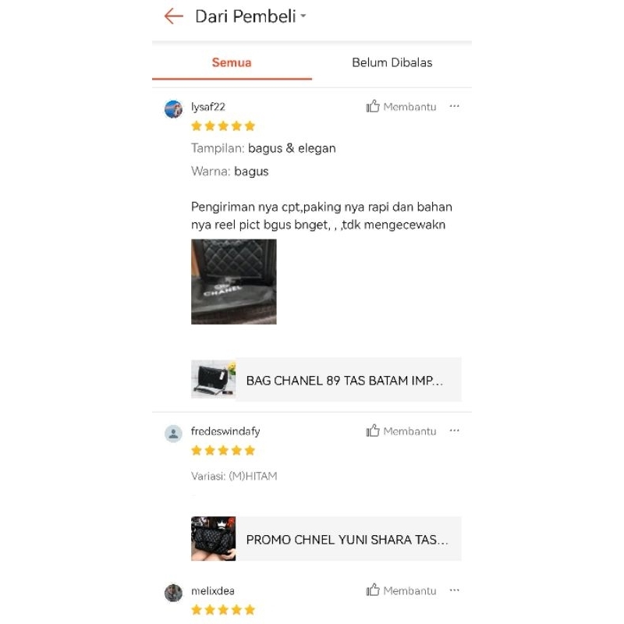Go back using the orange arrow
Image resolution: width=624 pixels, height=624 pixels.
tap(173, 16)
